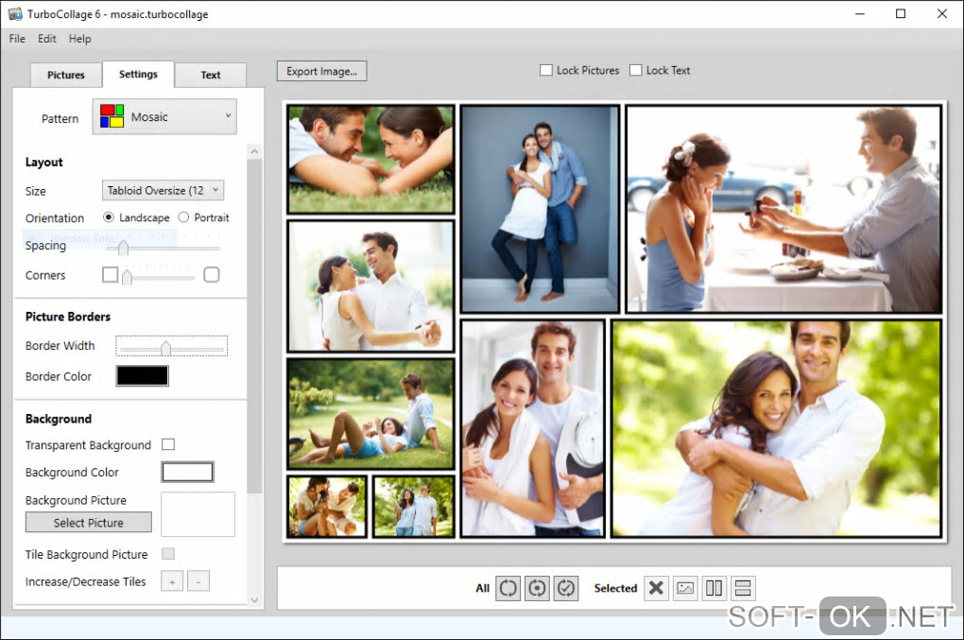Image resolution: width=964 pixels, height=640 pixels.
Task: Click the Export Image button
Action: [321, 71]
